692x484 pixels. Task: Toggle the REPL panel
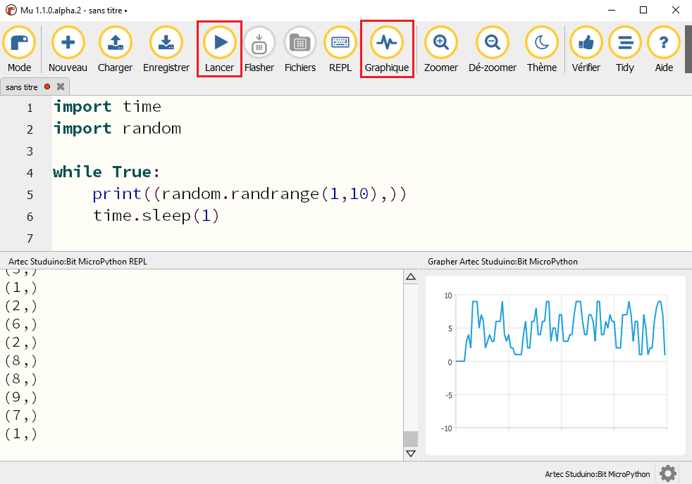pyautogui.click(x=340, y=49)
